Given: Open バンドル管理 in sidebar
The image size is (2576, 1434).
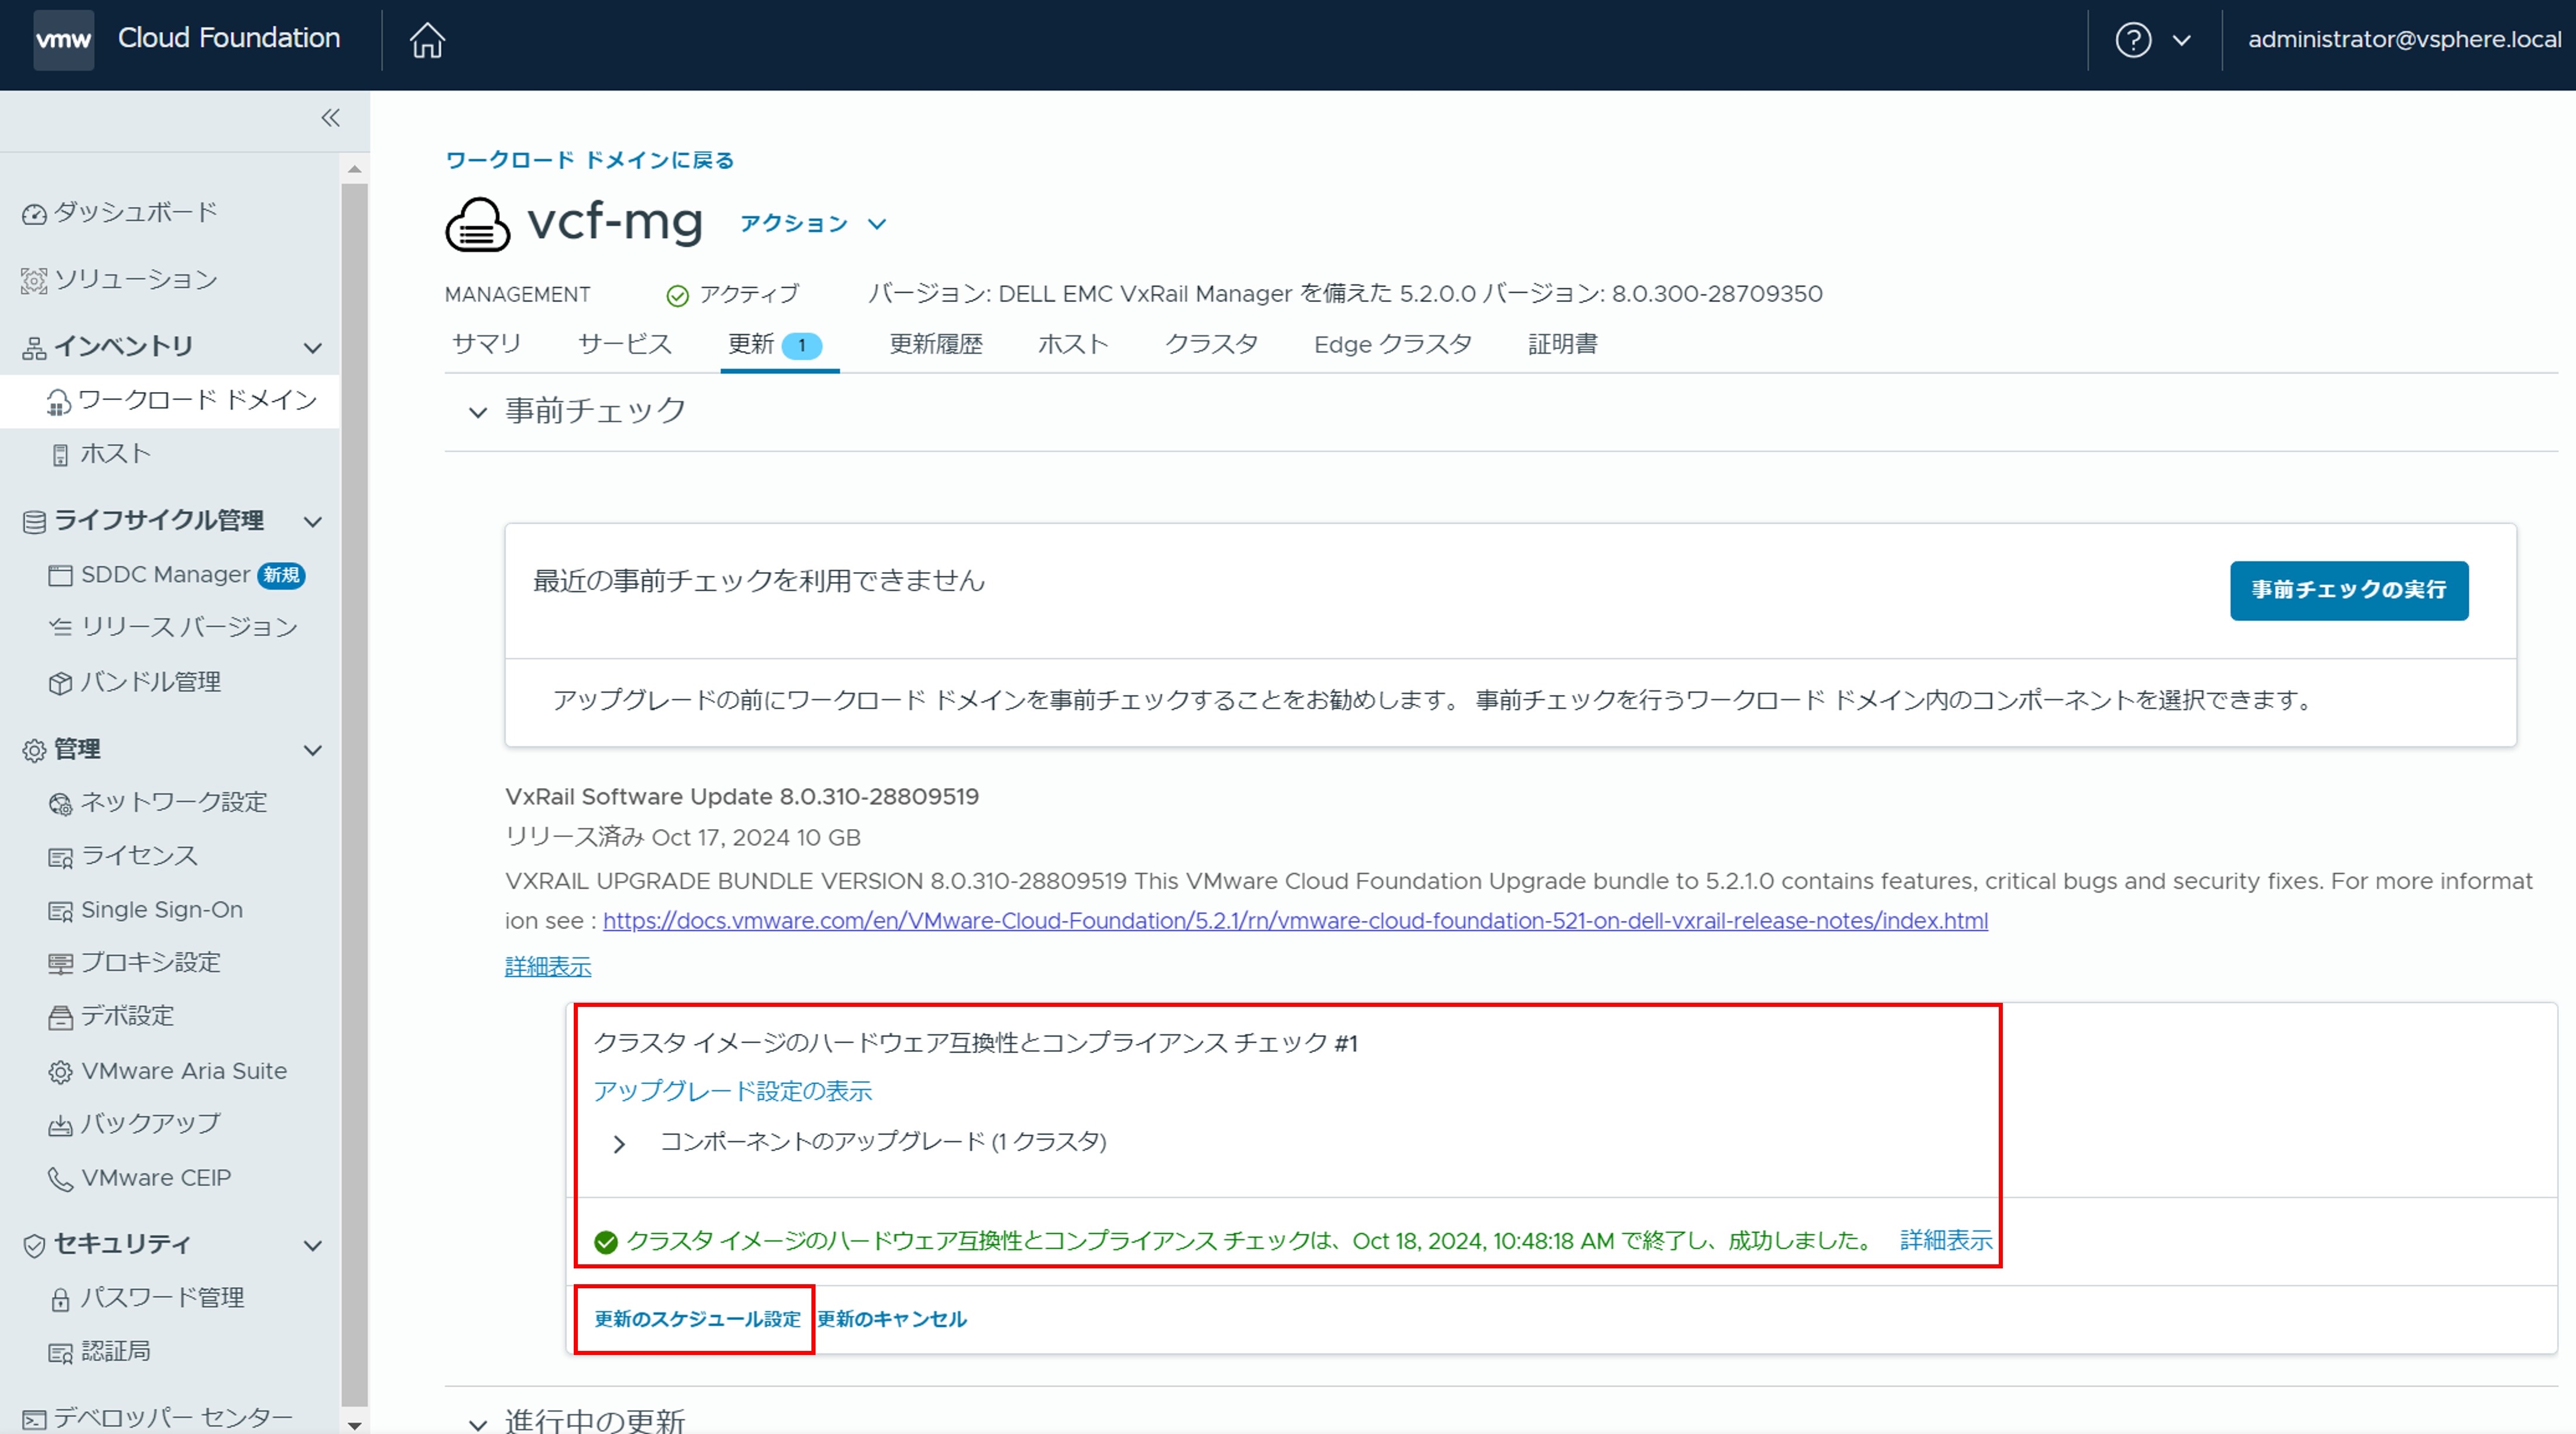Looking at the screenshot, I should pos(150,683).
